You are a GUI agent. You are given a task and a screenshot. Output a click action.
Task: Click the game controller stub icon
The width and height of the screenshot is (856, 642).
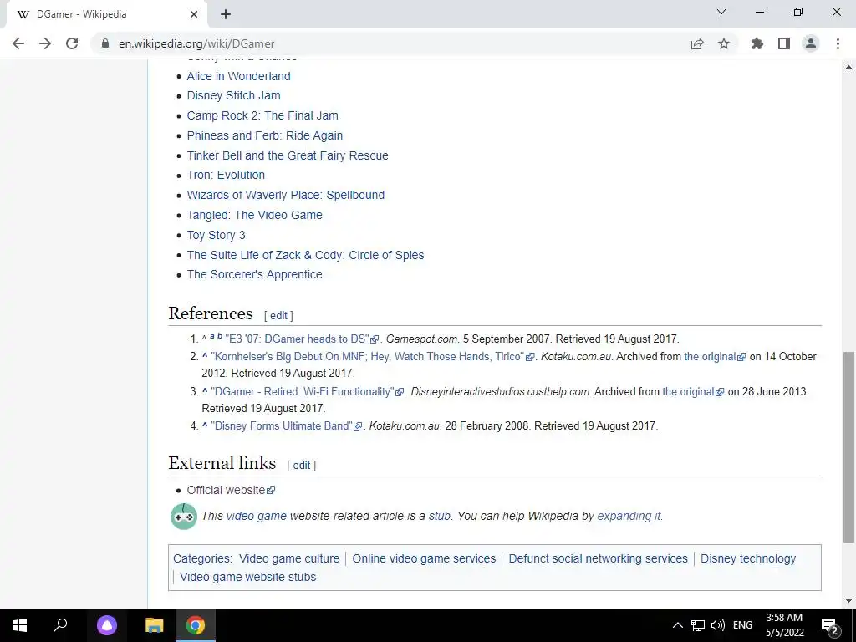click(x=183, y=517)
